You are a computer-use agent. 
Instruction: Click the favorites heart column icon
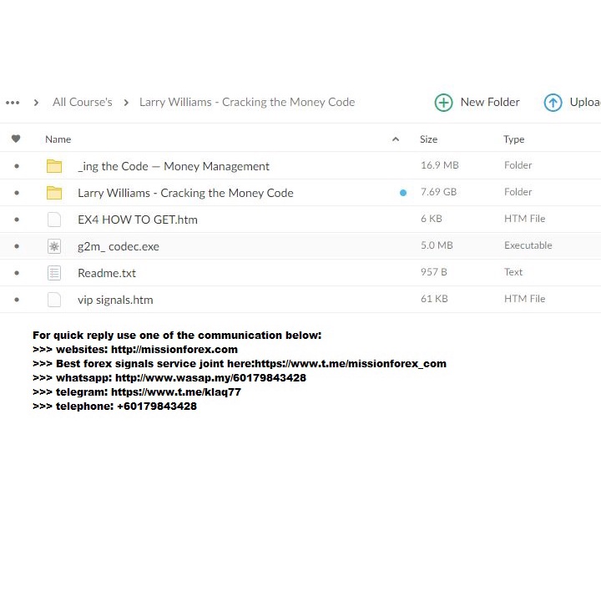[x=16, y=139]
